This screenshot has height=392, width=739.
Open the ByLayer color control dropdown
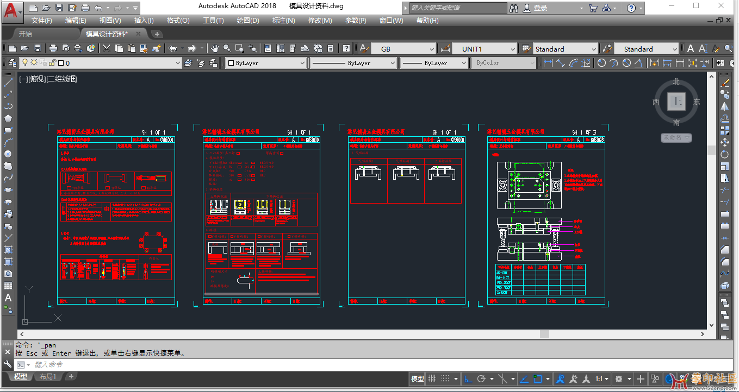tap(303, 63)
